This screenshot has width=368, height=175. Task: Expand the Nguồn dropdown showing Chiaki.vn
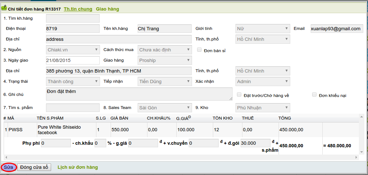tap(73, 50)
